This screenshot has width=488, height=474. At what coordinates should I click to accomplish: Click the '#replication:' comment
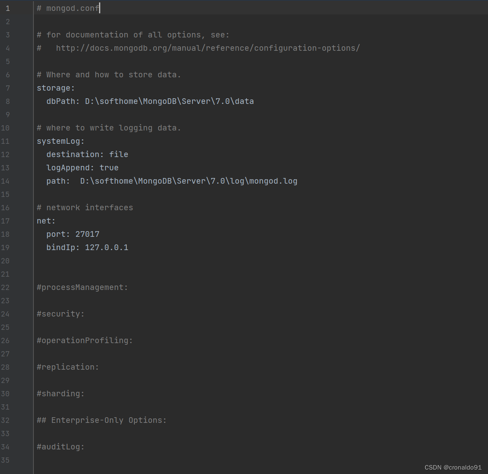point(68,367)
